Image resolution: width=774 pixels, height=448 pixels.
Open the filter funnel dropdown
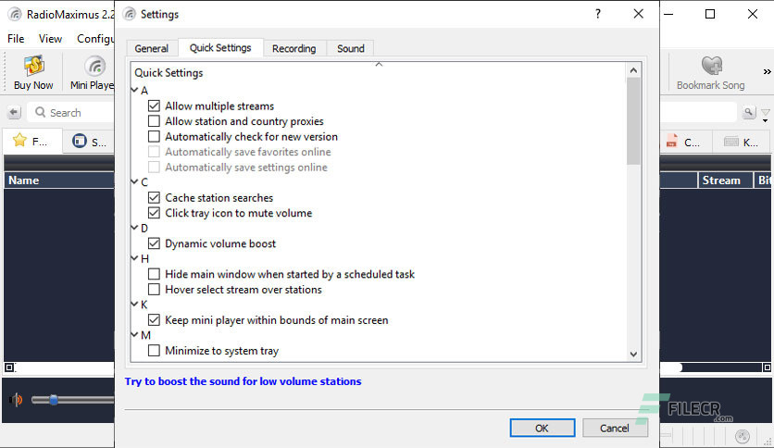(x=765, y=115)
